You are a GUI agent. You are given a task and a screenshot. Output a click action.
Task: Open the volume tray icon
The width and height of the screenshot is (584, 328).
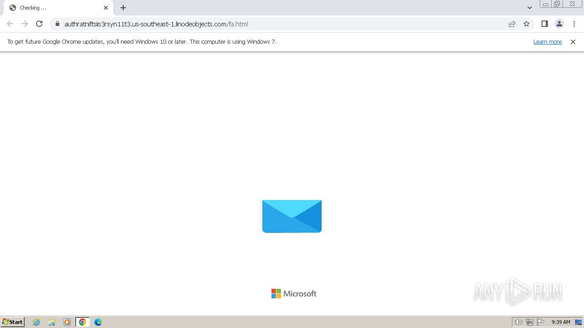tap(518, 322)
